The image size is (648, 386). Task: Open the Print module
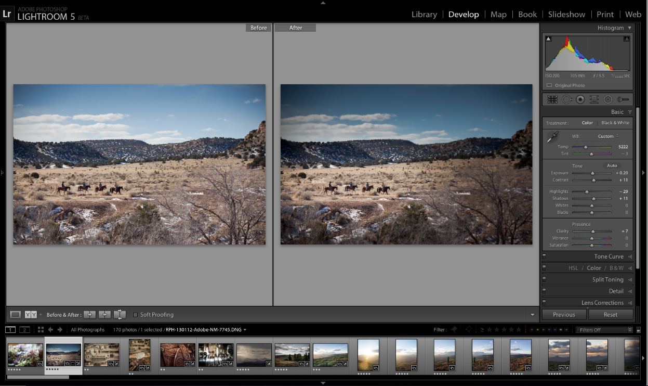605,15
